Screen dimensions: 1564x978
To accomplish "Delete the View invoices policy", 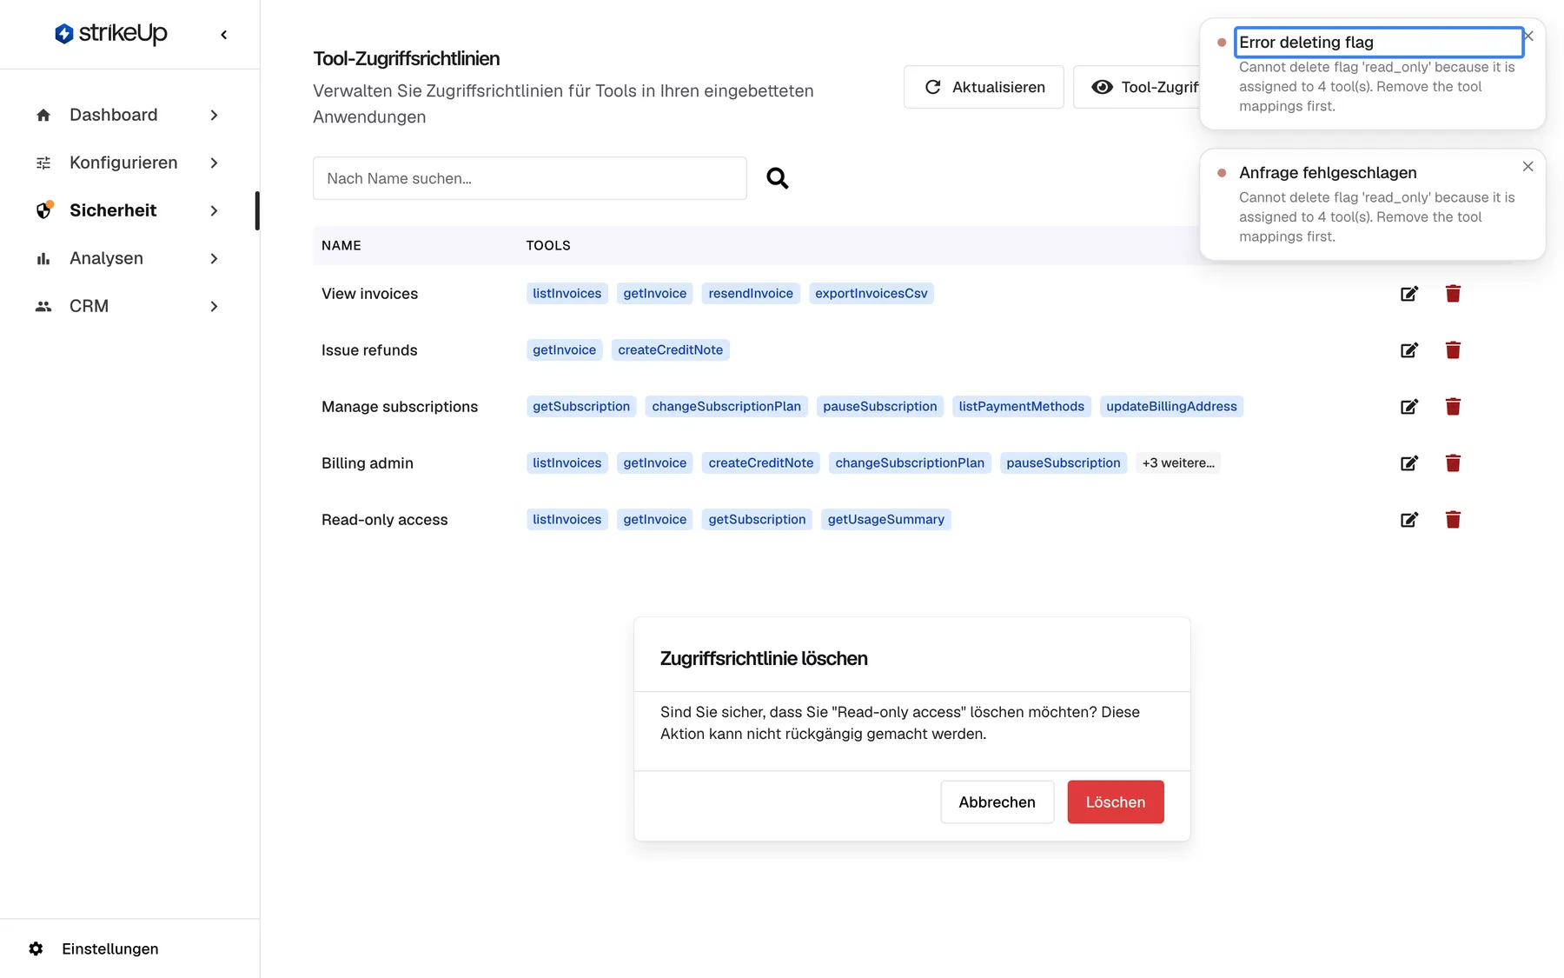I will tap(1453, 294).
